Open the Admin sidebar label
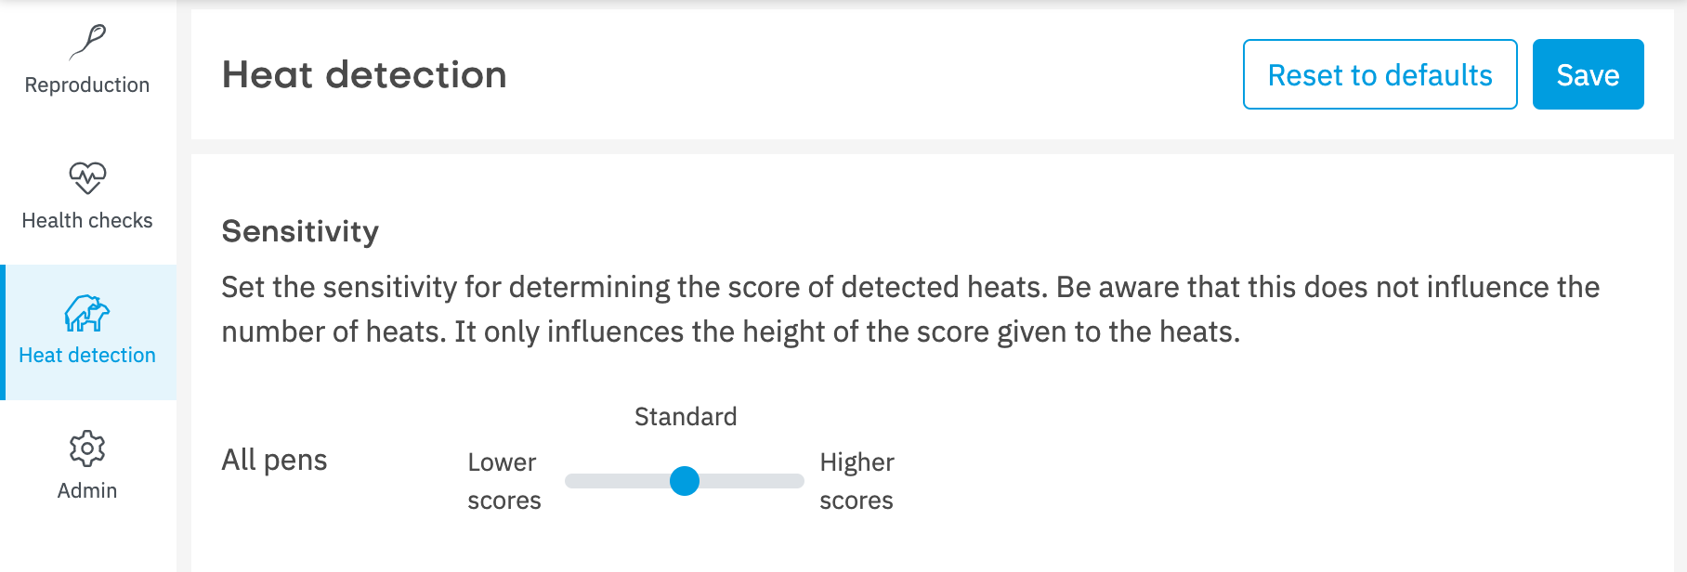Screen dimensions: 1687x572 click(x=87, y=490)
